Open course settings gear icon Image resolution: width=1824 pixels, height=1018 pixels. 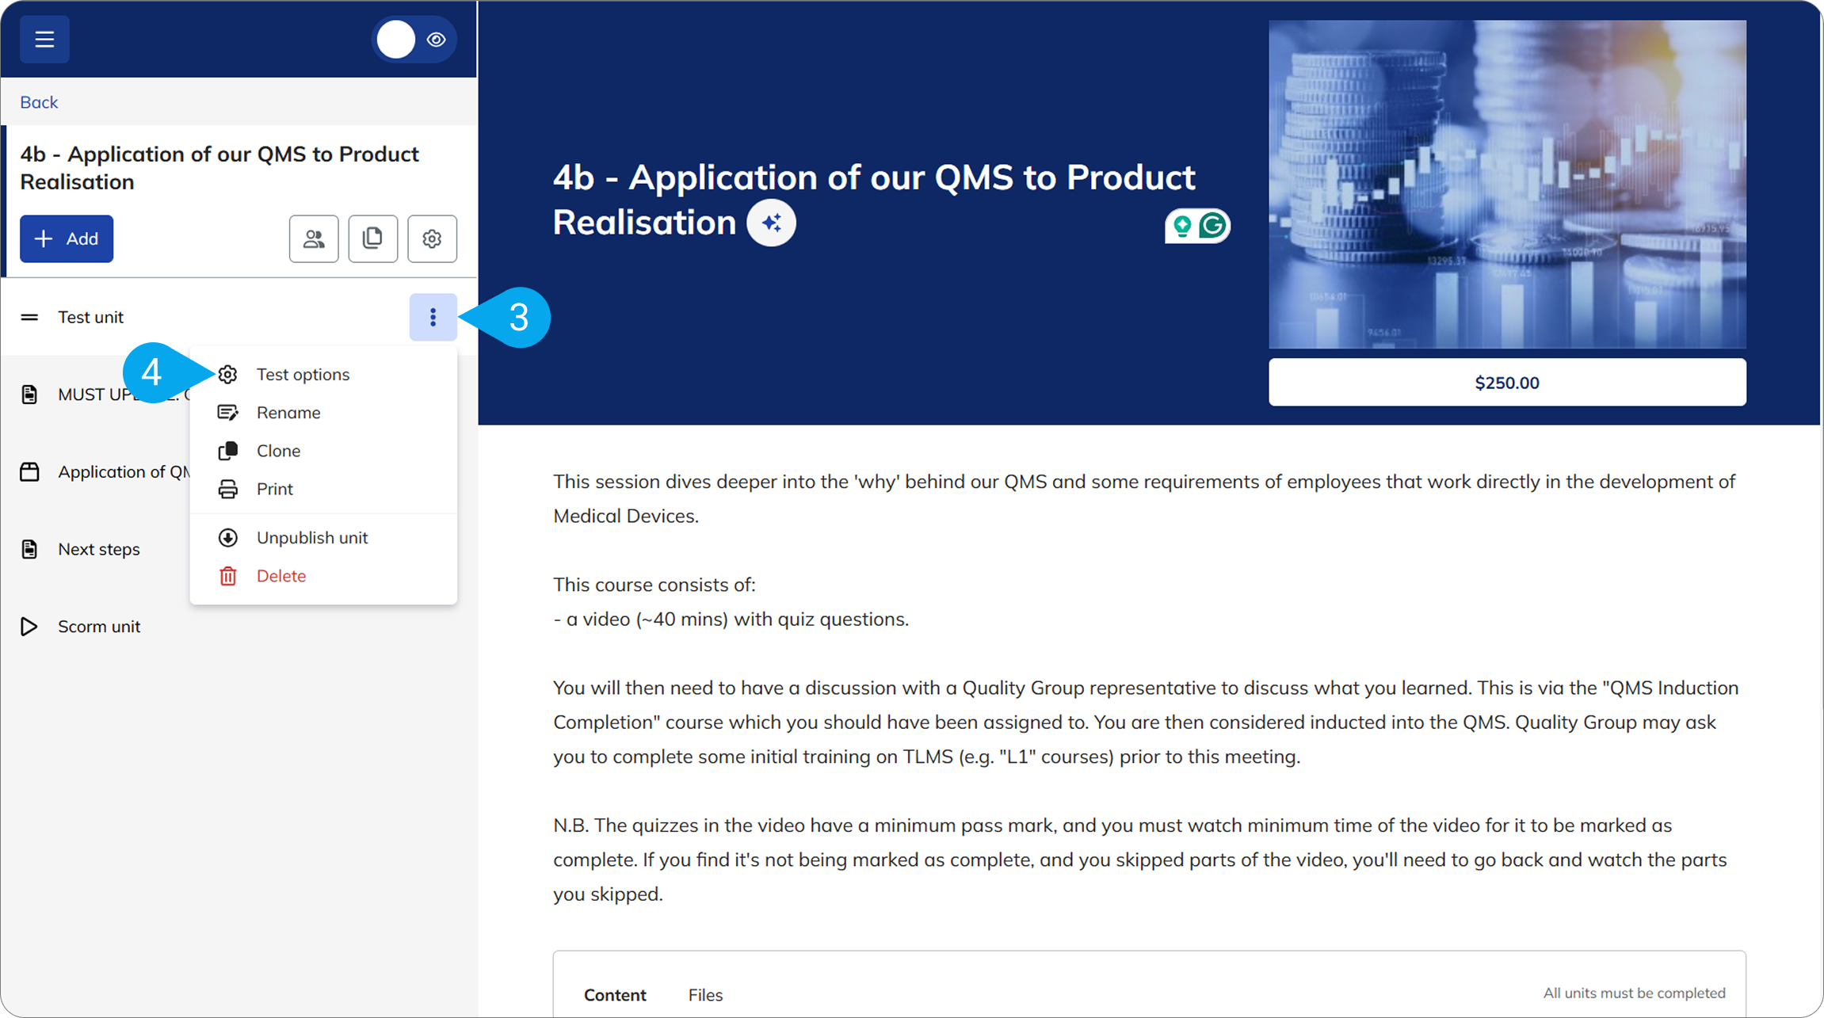click(x=432, y=238)
